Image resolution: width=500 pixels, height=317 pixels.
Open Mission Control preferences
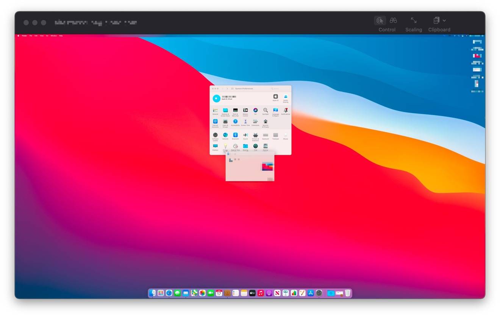(x=245, y=112)
